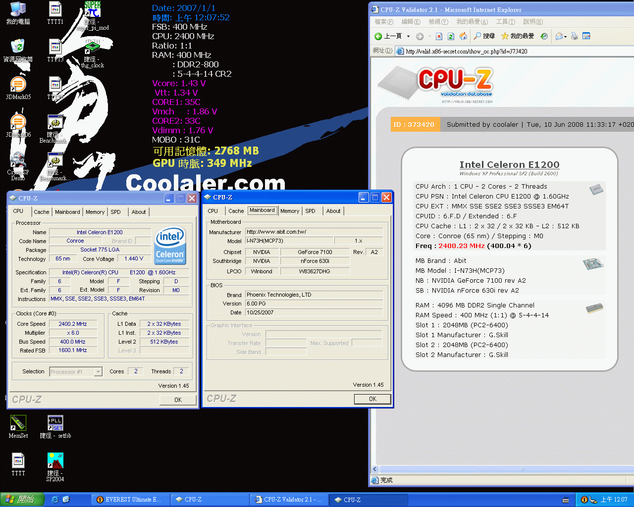Click the Core Speed value 2400.2 MHz
The image size is (634, 507).
click(x=73, y=324)
